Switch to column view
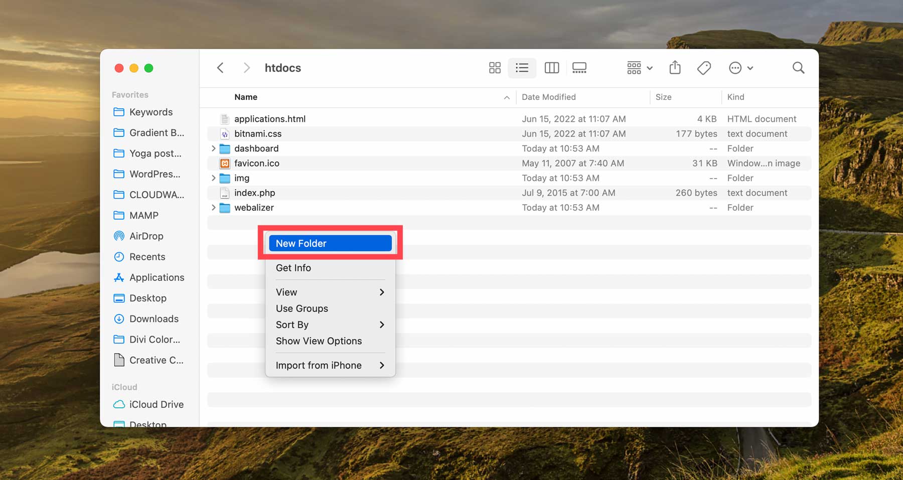Image resolution: width=903 pixels, height=480 pixels. coord(551,68)
